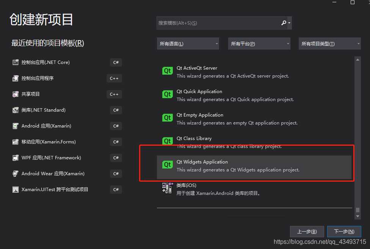
Task: Click the description text of Qt Quick Application
Action: [x=235, y=100]
